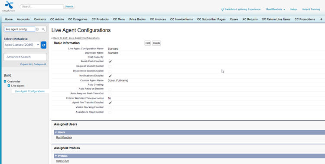The image size is (325, 164).
Task: Focus the top global Search field
Action: (x=42, y=6)
